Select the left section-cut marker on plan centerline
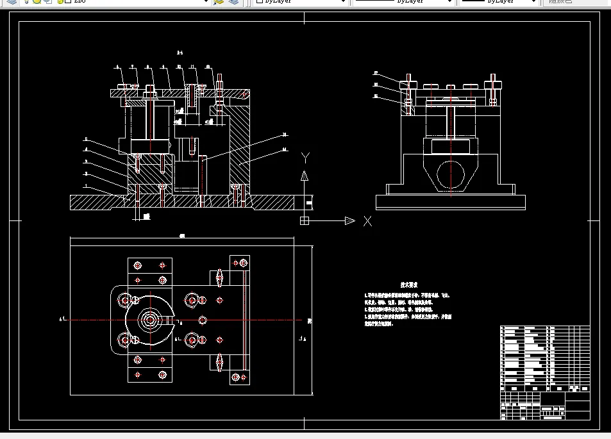The width and height of the screenshot is (611, 439). (x=62, y=319)
